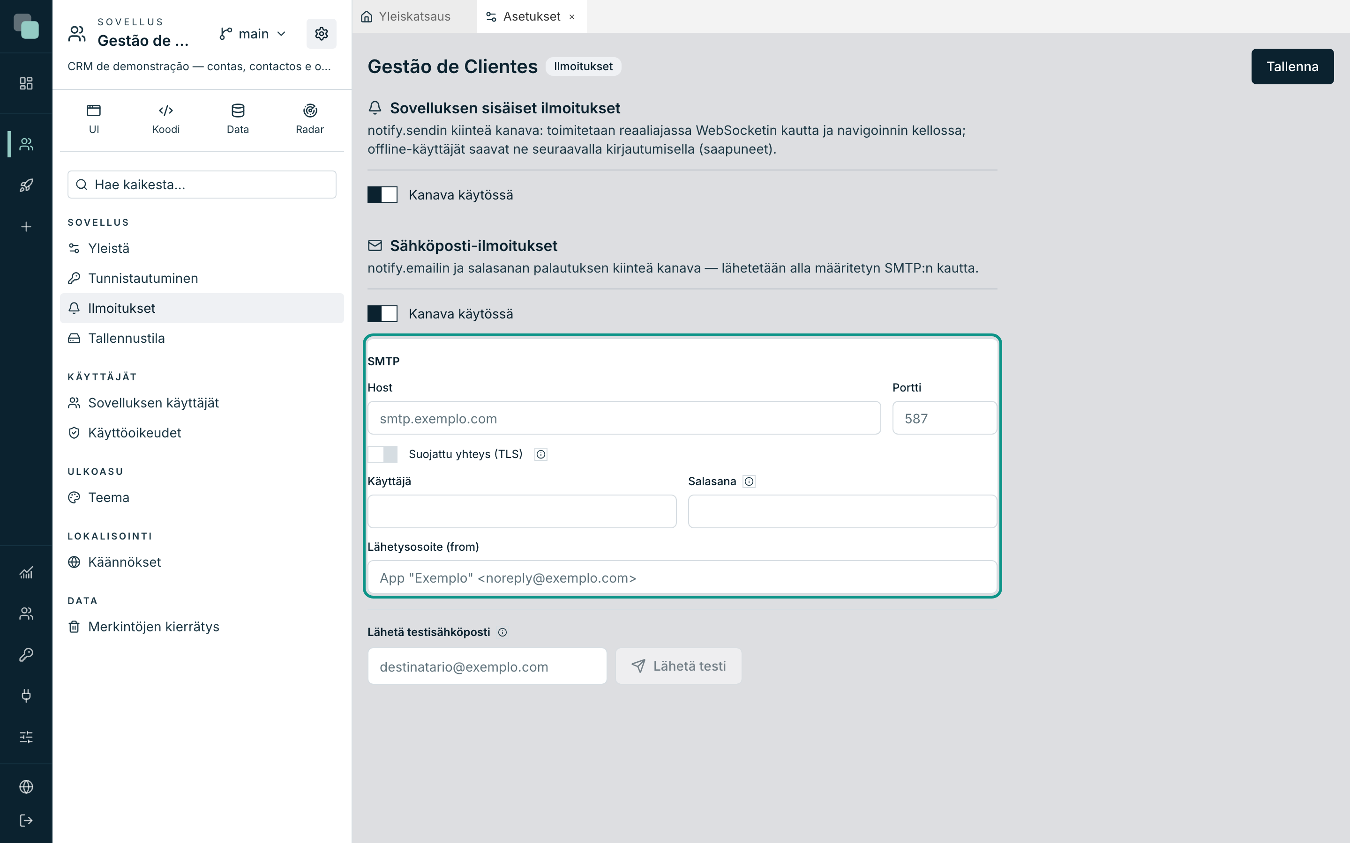Open the dashboard grid icon in rail
The height and width of the screenshot is (843, 1350).
(x=26, y=84)
